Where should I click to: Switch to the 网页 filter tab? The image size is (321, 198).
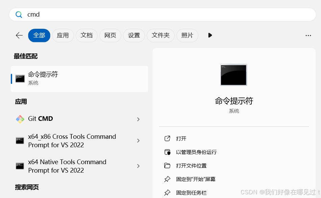pyautogui.click(x=110, y=36)
